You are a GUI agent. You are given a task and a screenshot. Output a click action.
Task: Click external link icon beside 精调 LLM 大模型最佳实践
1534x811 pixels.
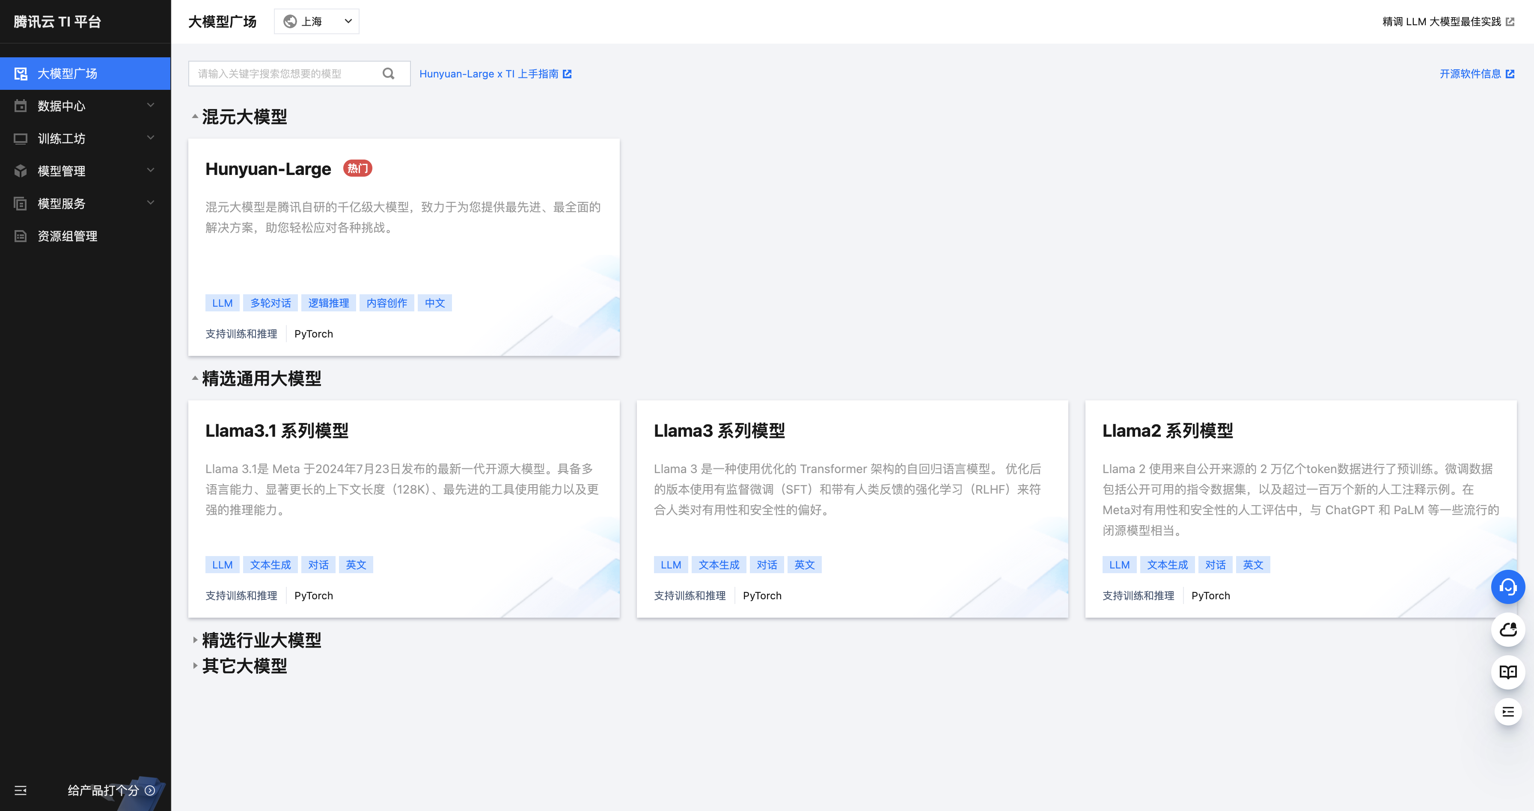tap(1510, 21)
